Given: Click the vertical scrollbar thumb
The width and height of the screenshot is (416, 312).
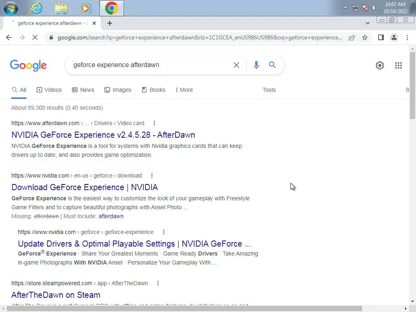Looking at the screenshot, I should tap(412, 85).
